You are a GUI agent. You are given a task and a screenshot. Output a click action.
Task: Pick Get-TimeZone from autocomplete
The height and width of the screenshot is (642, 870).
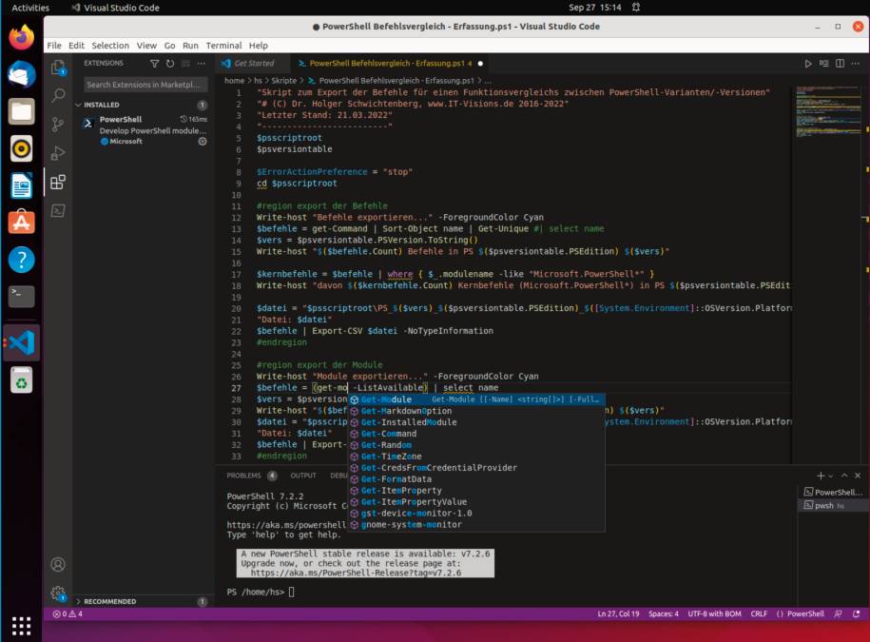pos(476,457)
